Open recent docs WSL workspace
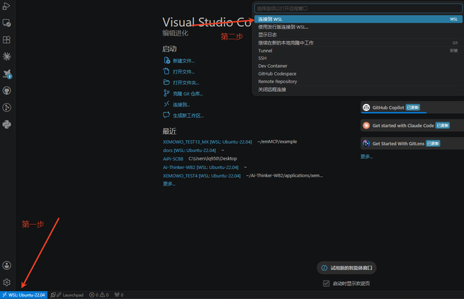This screenshot has height=299, width=464. [x=189, y=151]
